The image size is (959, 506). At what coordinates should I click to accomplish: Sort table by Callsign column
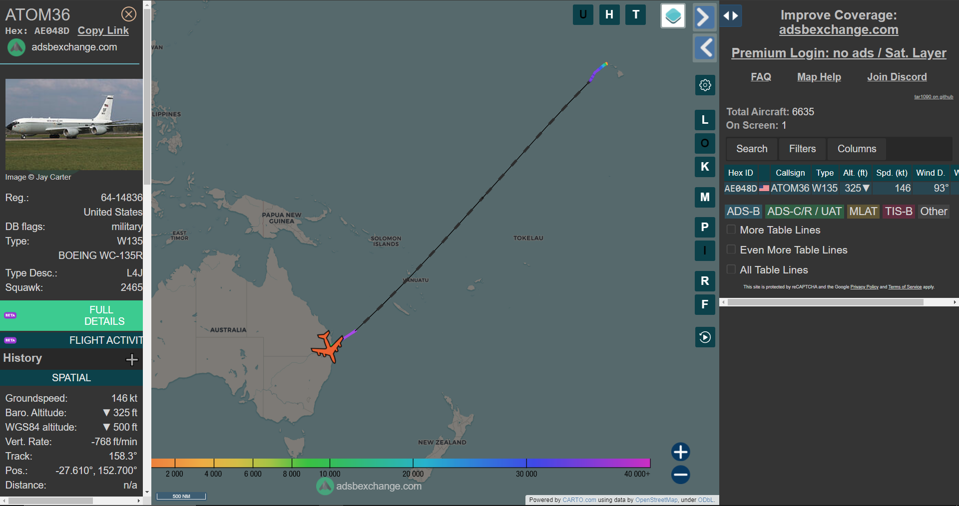pos(790,173)
